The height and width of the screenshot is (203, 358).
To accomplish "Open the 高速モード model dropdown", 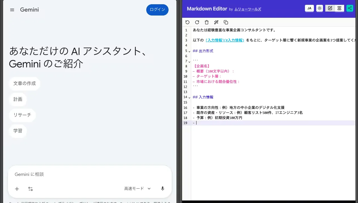I will pos(137,189).
